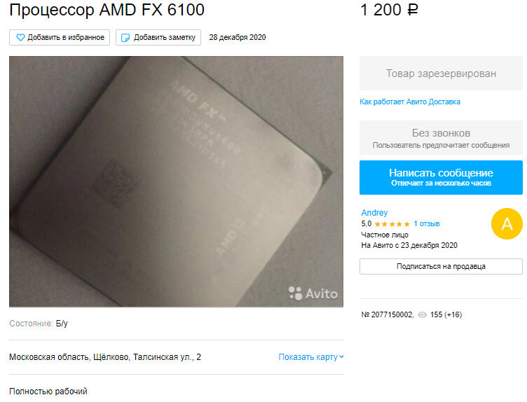The height and width of the screenshot is (402, 527).
Task: Click the eye views icon
Action: point(422,314)
